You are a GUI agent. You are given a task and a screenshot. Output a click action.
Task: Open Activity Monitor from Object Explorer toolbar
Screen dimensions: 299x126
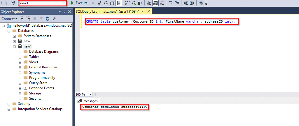tap(54, 19)
